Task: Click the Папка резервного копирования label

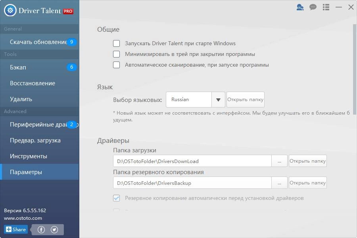Action: pyautogui.click(x=158, y=172)
